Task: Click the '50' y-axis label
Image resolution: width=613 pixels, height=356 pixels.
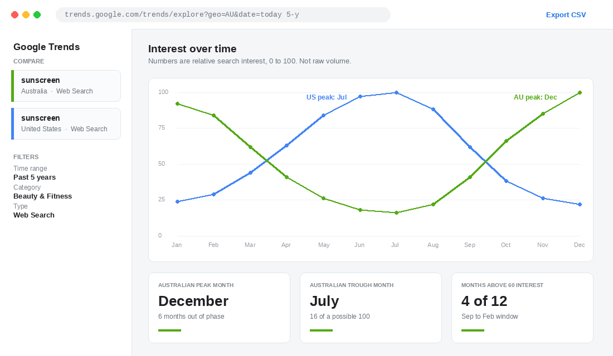Action: point(162,164)
